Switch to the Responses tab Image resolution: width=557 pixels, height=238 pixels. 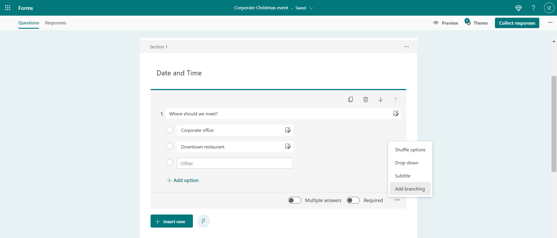coord(55,23)
